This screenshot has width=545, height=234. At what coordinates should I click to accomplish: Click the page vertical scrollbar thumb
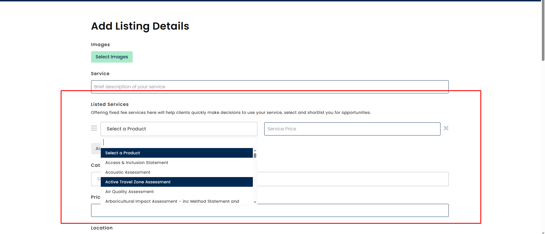(543, 31)
